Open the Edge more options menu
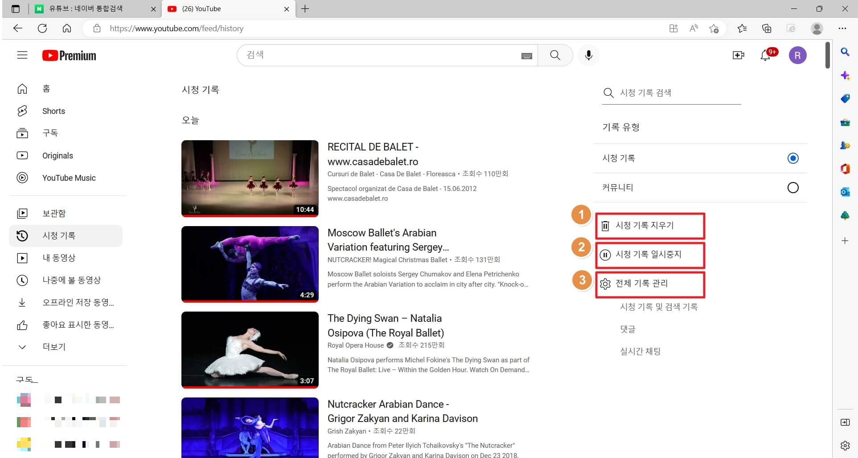This screenshot has width=858, height=458. [842, 28]
